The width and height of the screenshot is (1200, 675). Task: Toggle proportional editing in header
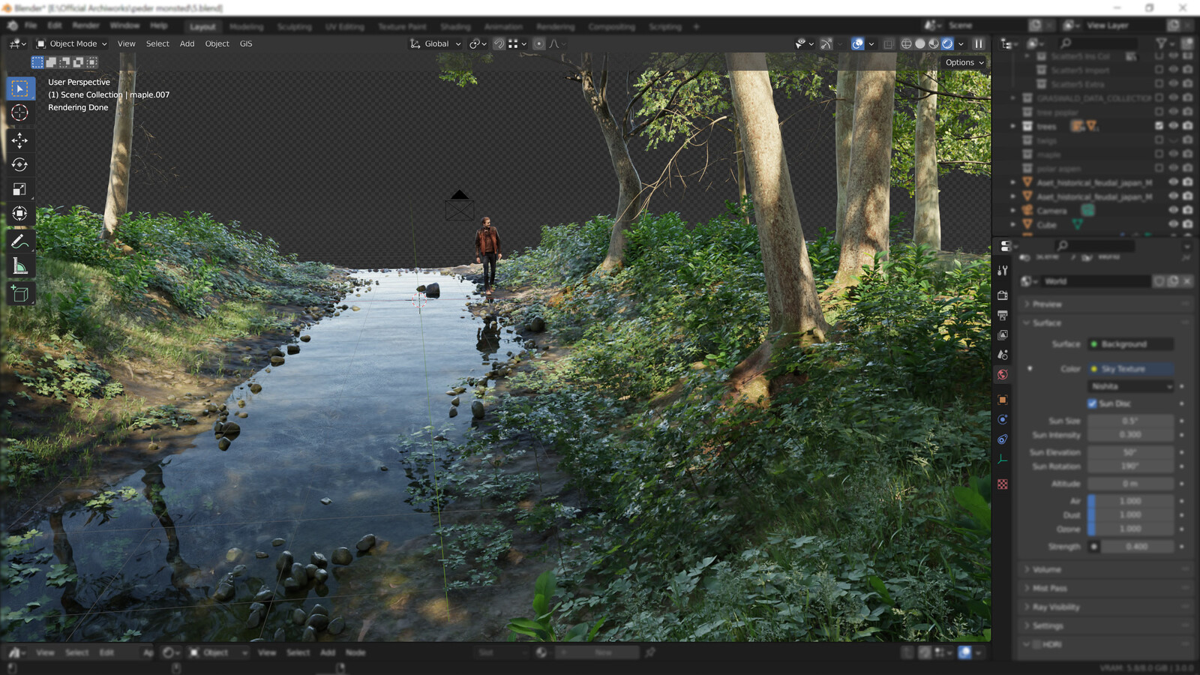(538, 43)
